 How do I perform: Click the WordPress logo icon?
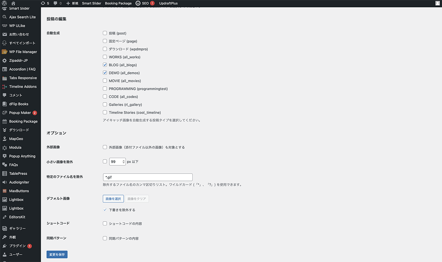pyautogui.click(x=5, y=3)
